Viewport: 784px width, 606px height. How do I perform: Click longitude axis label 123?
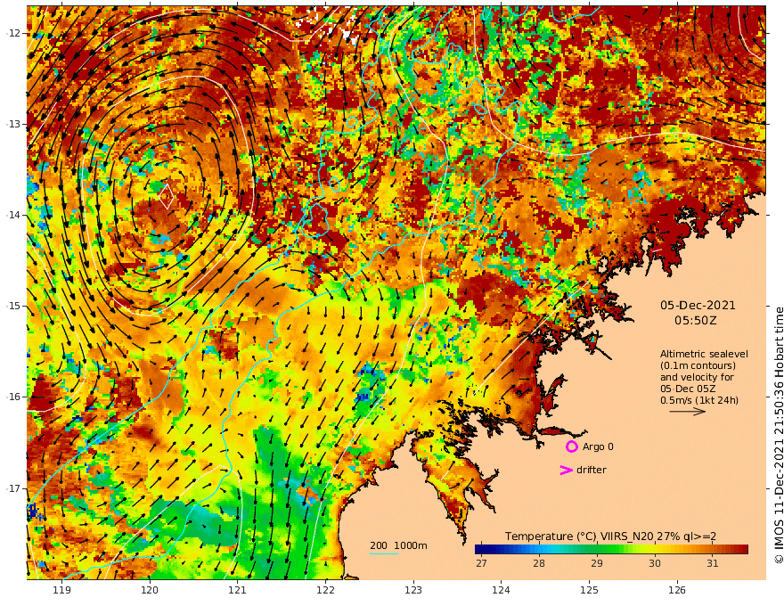click(x=413, y=591)
